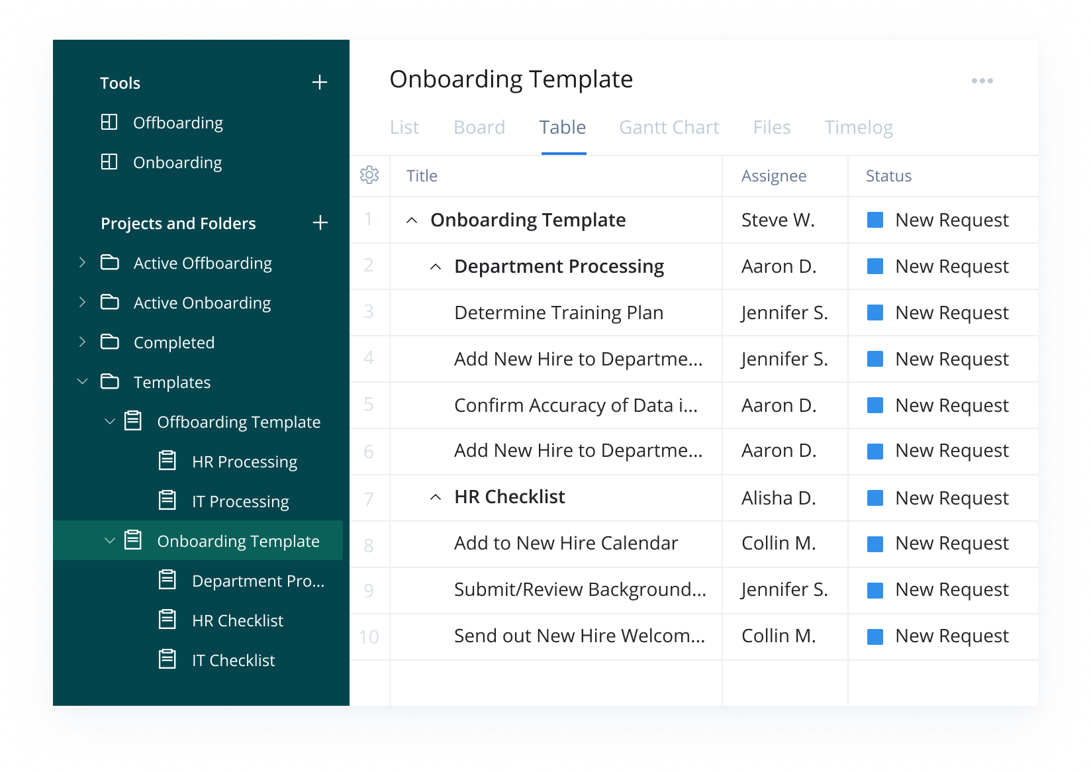Collapse the HR Checklist row in table
The height and width of the screenshot is (772, 1091).
[x=436, y=497]
